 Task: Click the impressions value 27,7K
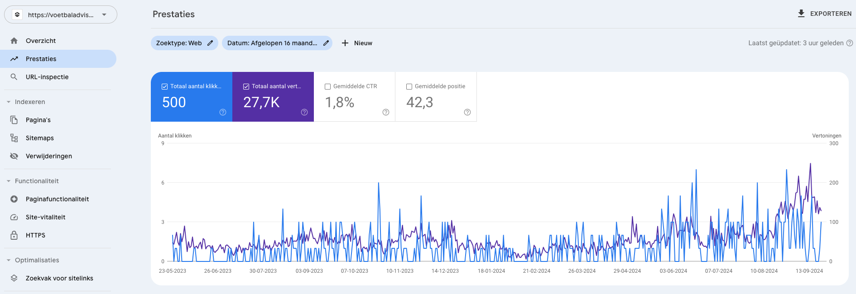(261, 102)
